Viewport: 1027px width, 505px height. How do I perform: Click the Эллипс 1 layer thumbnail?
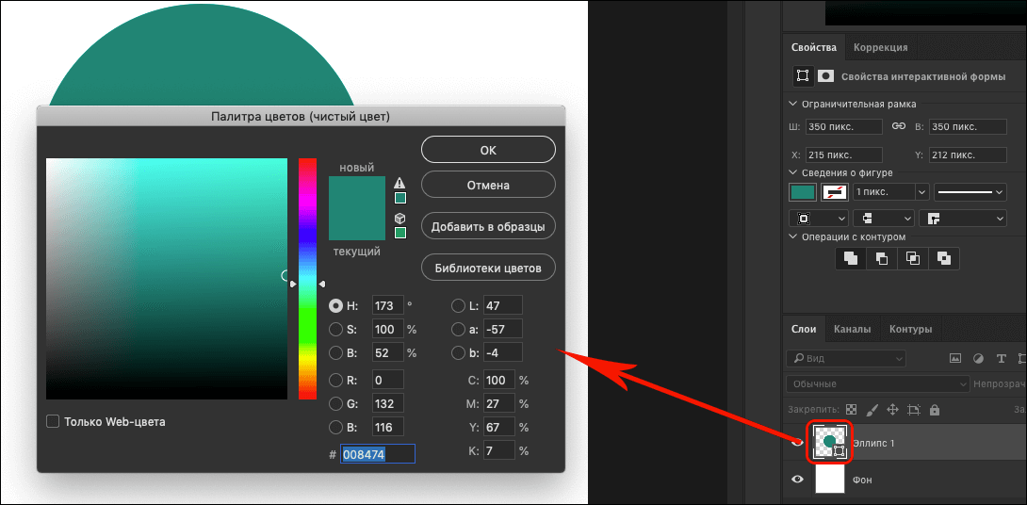pyautogui.click(x=830, y=442)
